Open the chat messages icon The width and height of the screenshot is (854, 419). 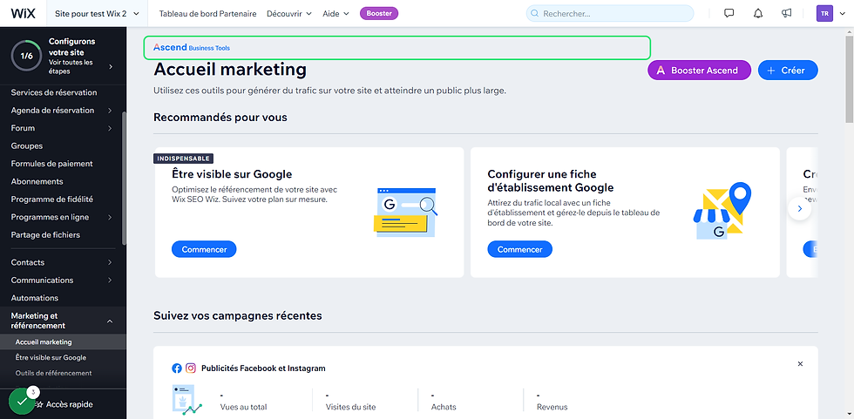(729, 14)
